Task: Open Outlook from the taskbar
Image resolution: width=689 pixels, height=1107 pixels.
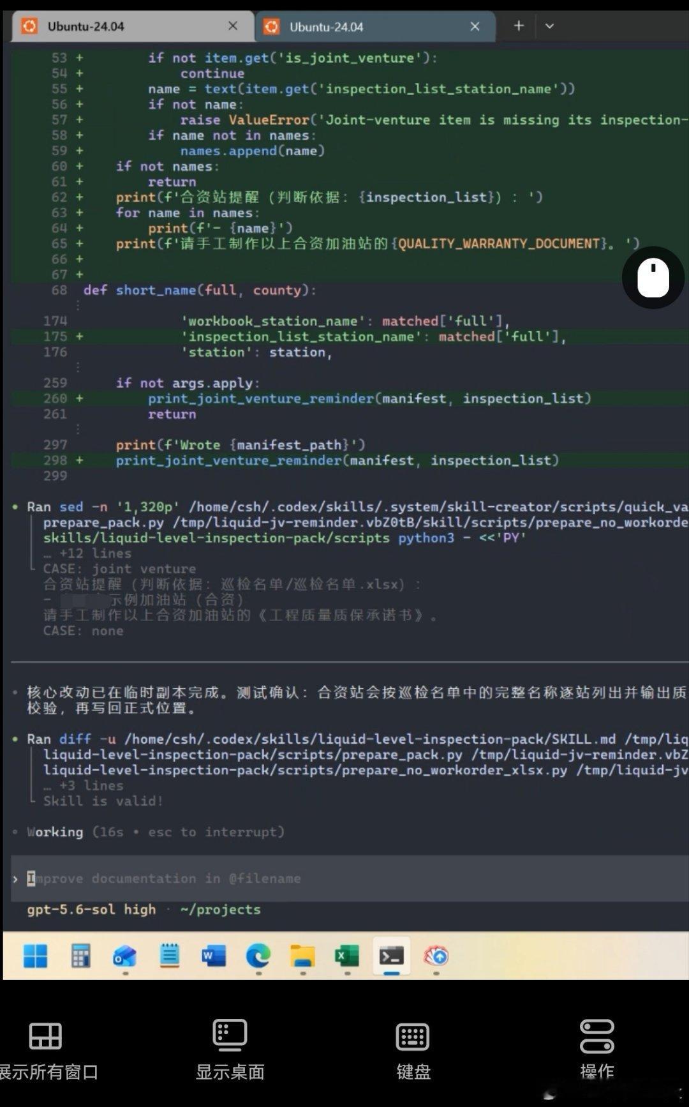Action: point(124,956)
